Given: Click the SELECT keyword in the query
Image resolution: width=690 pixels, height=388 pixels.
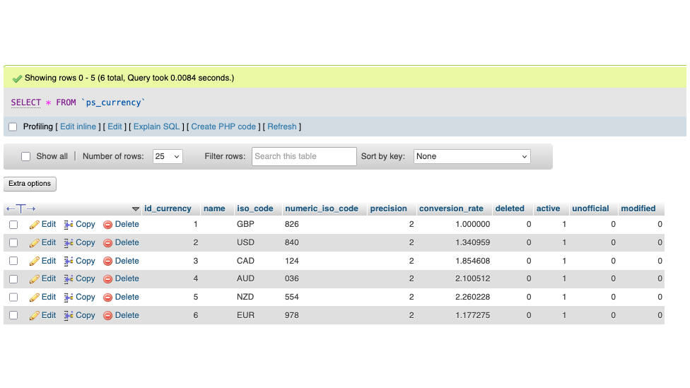Looking at the screenshot, I should pyautogui.click(x=26, y=102).
